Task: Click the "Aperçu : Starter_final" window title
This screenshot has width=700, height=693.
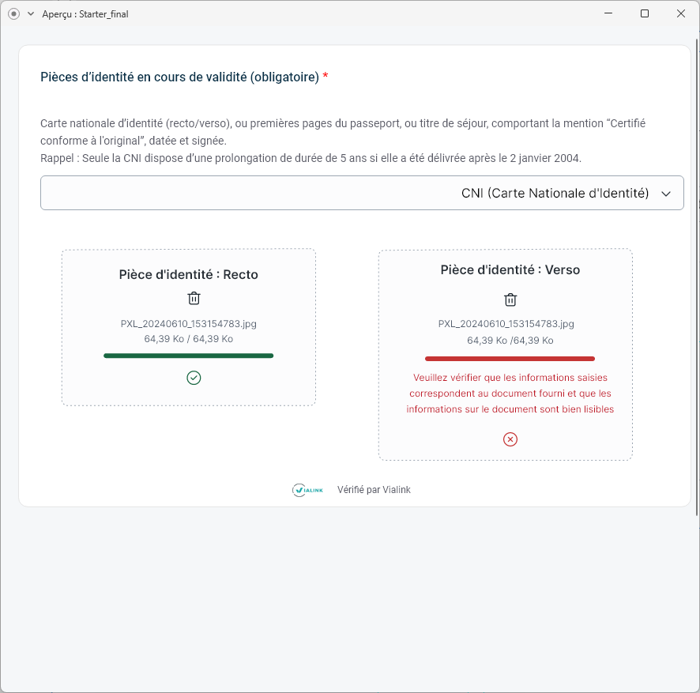Action: tap(85, 13)
